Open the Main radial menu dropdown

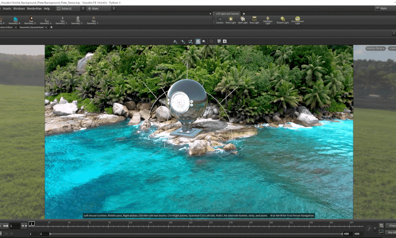pos(99,8)
